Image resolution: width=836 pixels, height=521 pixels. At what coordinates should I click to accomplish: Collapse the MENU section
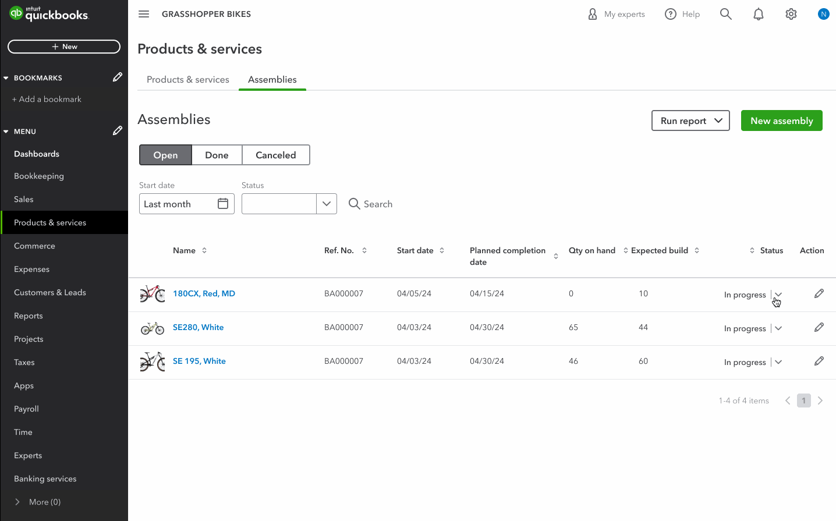point(6,132)
